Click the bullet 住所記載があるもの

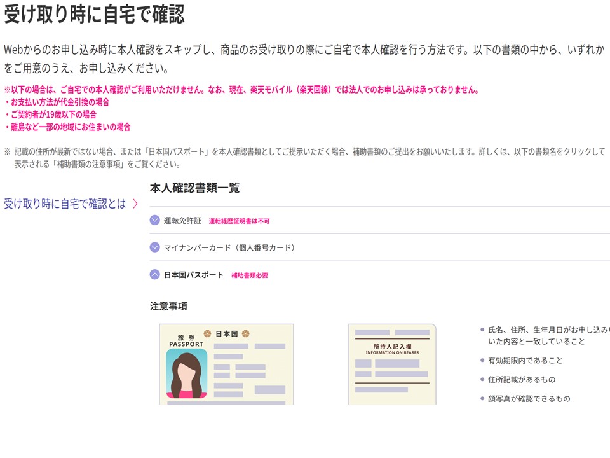[x=519, y=378]
